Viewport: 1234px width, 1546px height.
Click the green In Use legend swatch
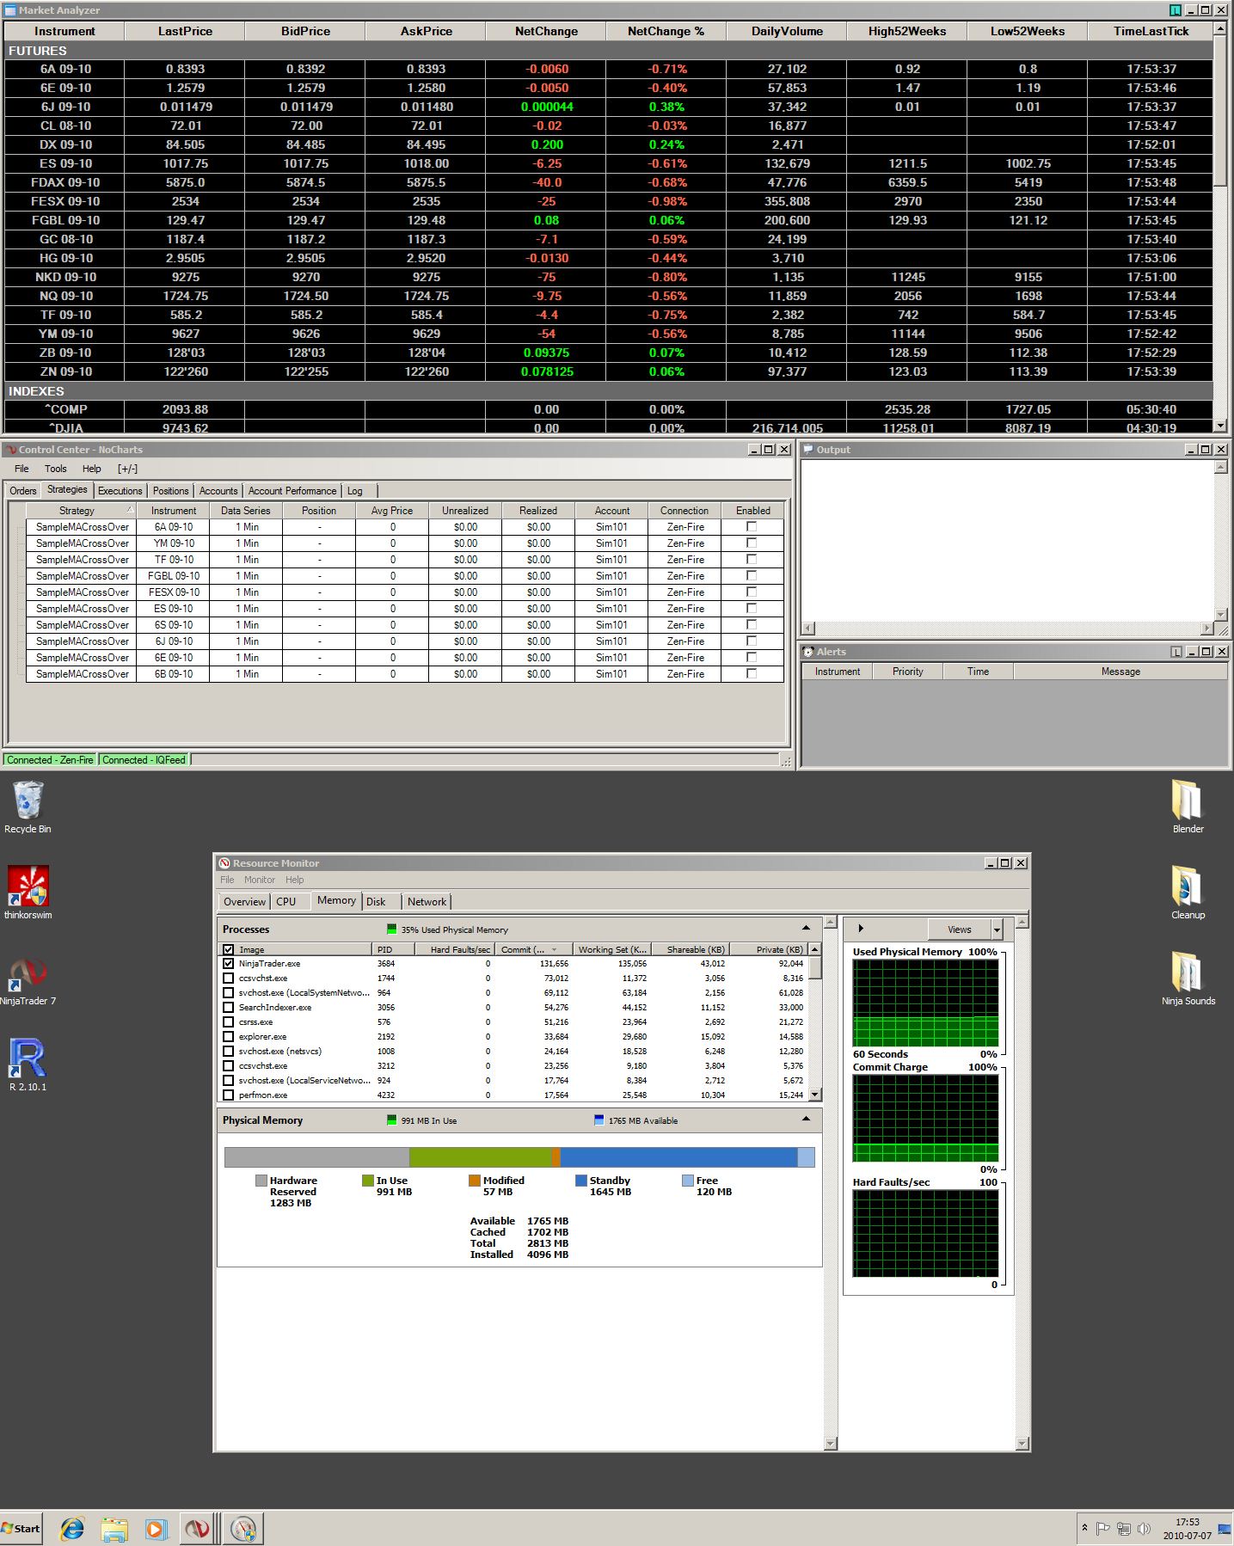click(x=368, y=1181)
